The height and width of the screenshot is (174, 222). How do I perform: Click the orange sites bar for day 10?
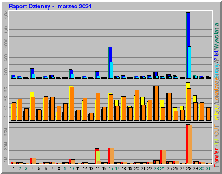72,104
